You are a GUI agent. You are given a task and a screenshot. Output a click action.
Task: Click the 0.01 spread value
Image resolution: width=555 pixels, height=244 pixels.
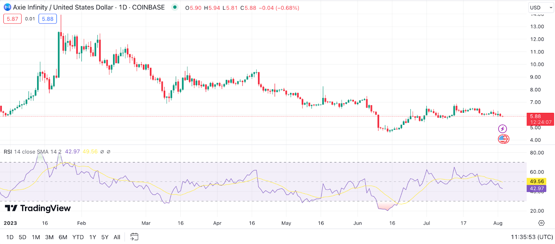[30, 19]
